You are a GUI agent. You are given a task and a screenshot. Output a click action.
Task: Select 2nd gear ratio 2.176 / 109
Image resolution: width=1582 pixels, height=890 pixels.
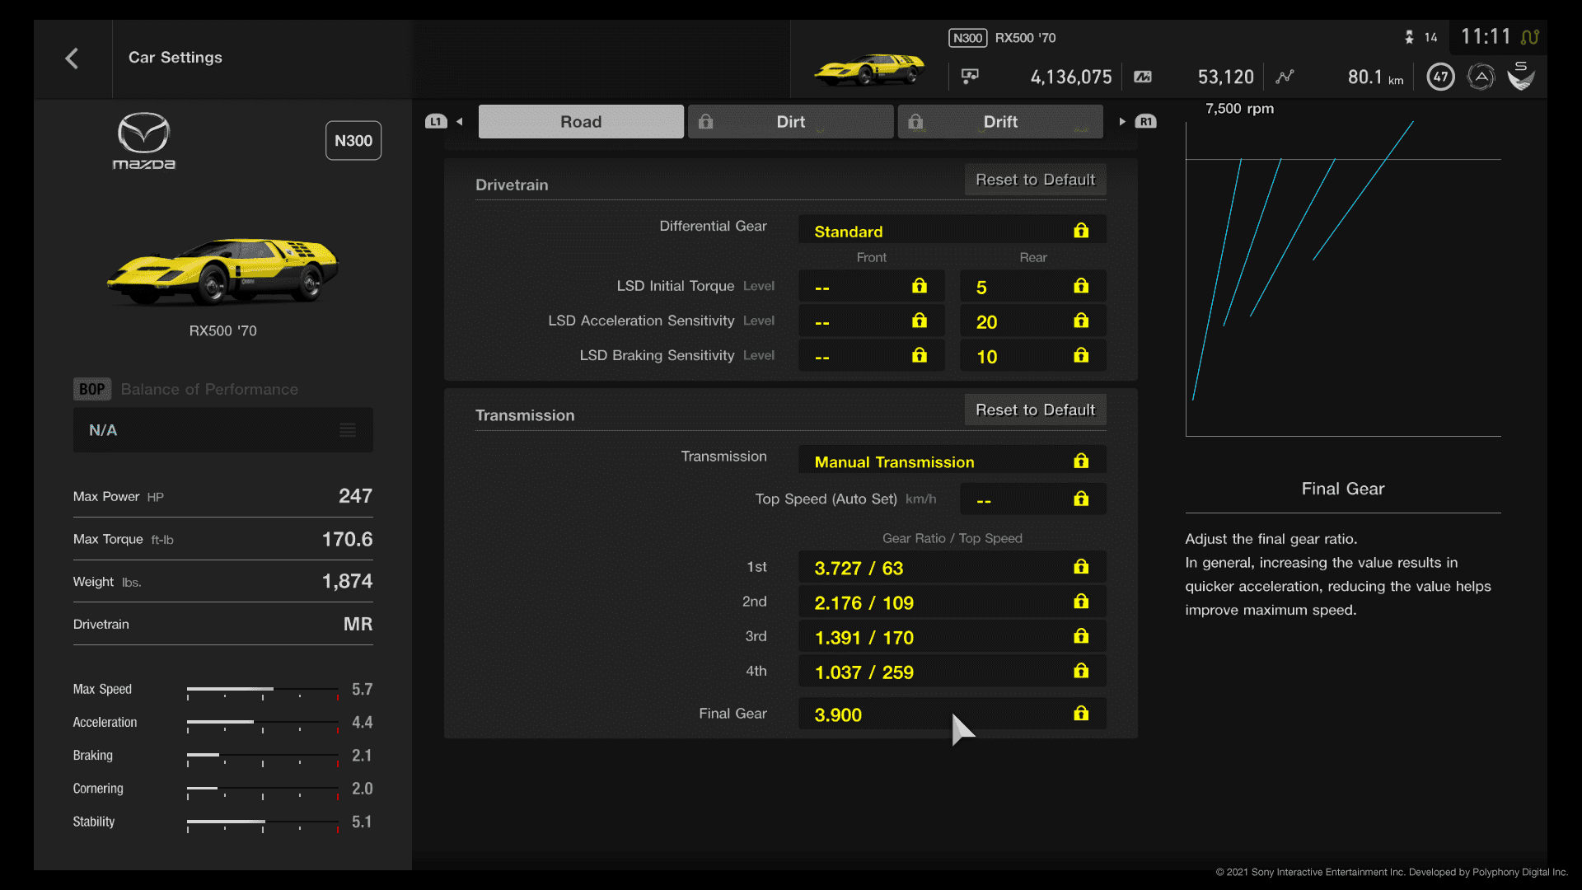[x=952, y=602]
